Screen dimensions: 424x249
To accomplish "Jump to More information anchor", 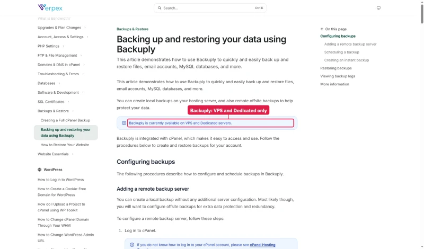I will (x=334, y=84).
